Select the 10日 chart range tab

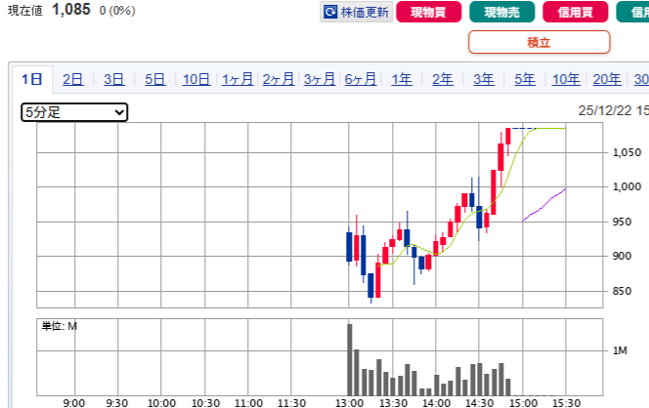point(196,80)
